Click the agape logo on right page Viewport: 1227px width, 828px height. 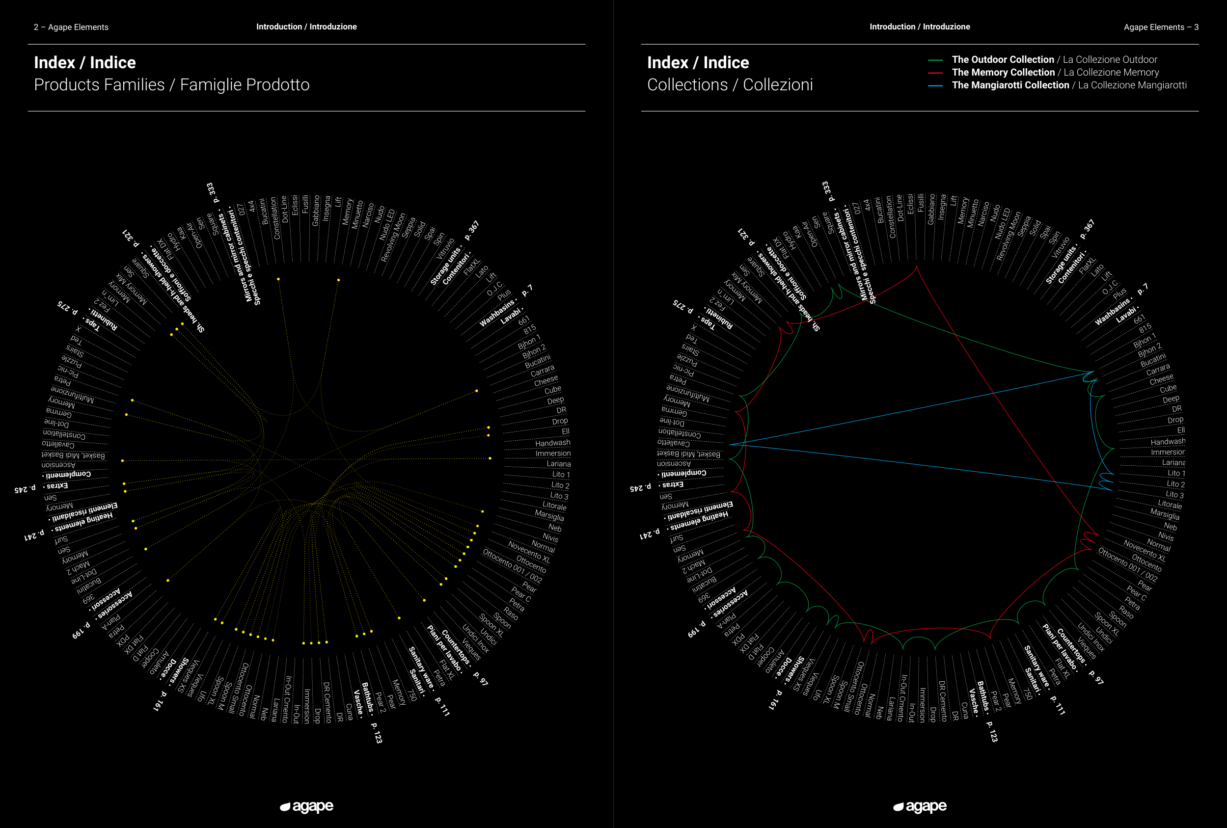pos(920,806)
